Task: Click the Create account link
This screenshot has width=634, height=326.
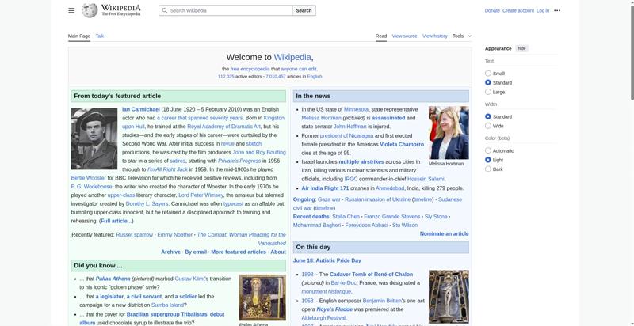Action: point(518,10)
